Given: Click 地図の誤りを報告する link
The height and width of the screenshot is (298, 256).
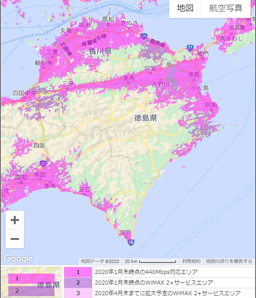Looking at the screenshot, I should point(229,261).
